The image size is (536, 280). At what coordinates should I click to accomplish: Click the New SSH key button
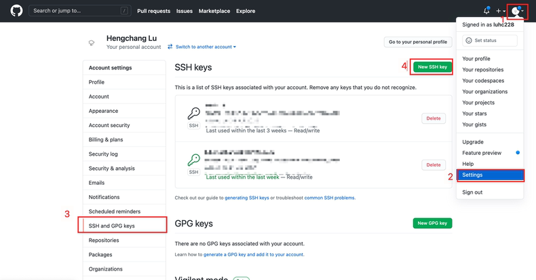(432, 67)
